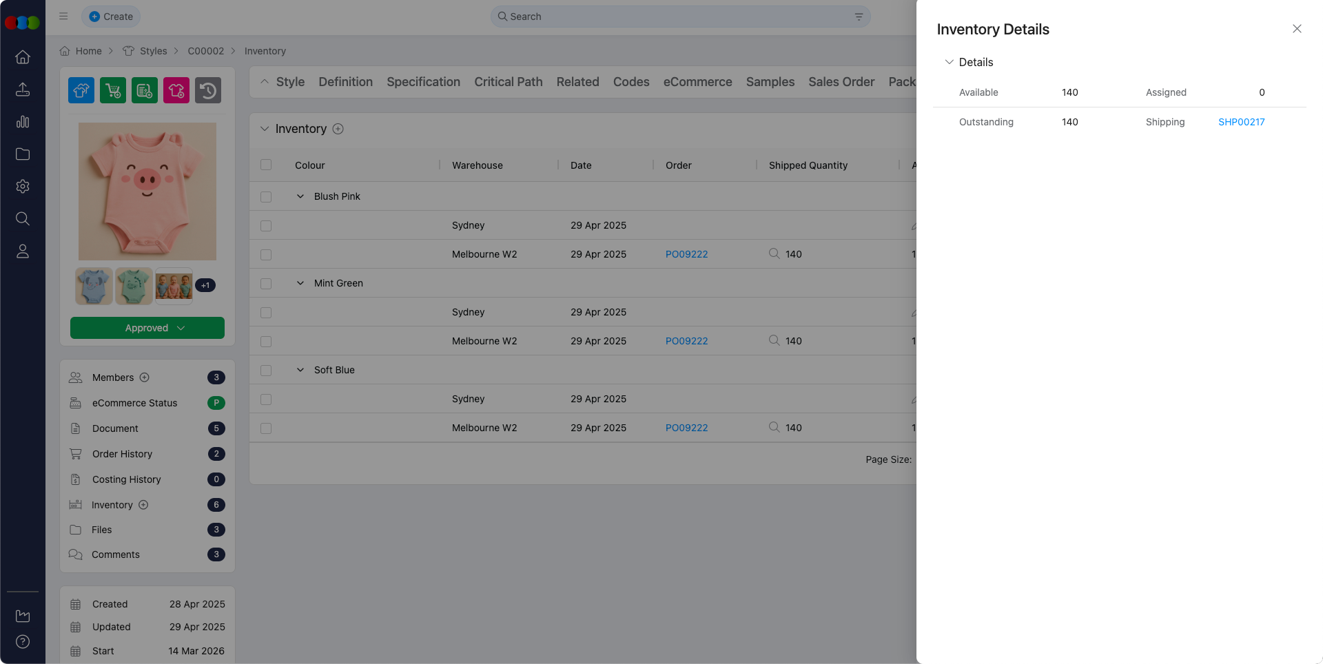The width and height of the screenshot is (1323, 664).
Task: Click Styles in the breadcrumb
Action: tap(153, 51)
